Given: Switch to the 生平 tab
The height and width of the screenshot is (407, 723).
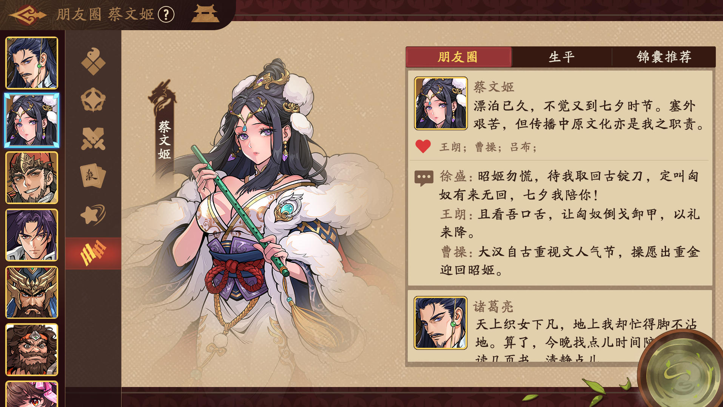Looking at the screenshot, I should click(561, 57).
